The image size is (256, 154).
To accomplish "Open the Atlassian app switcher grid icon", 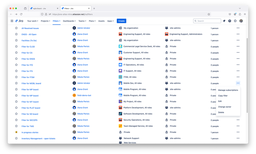I will point(12,21).
